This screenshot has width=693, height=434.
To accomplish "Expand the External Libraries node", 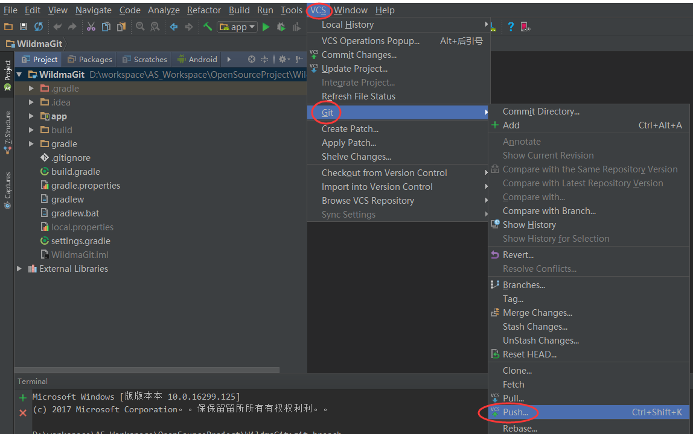I will pyautogui.click(x=19, y=268).
